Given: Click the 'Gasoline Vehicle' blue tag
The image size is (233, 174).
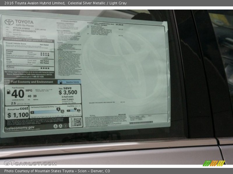Looking at the screenshot, I should tap(69, 82).
